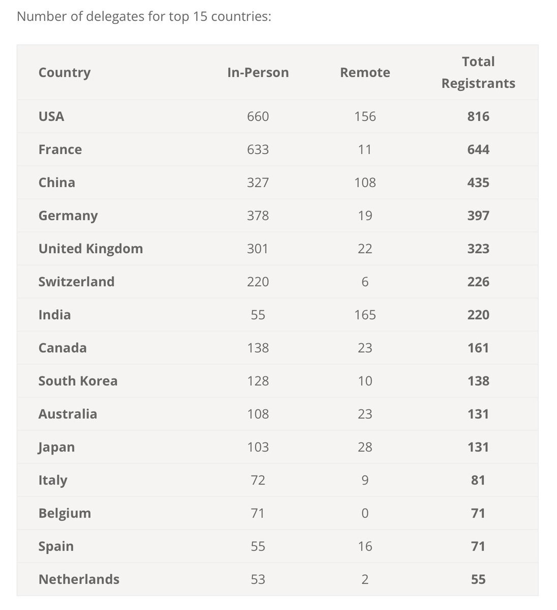The image size is (557, 610).
Task: Select the Belgium row label
Action: click(x=65, y=513)
